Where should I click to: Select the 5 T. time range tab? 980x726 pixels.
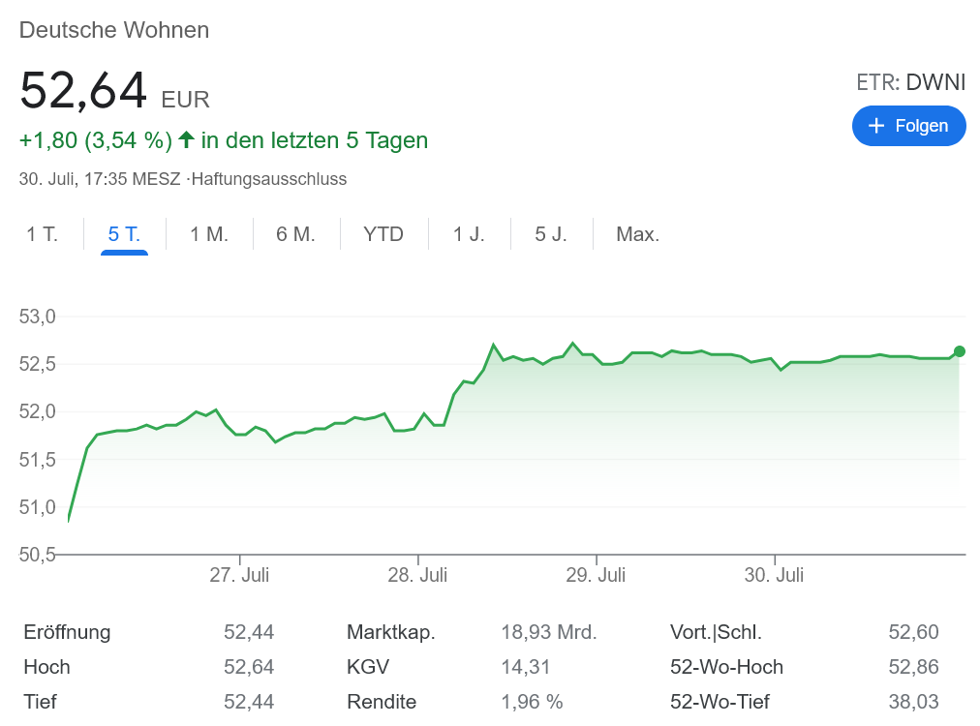click(x=124, y=234)
